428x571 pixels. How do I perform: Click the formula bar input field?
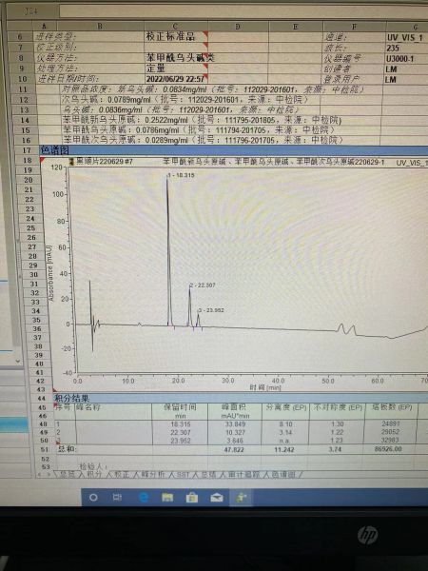pyautogui.click(x=243, y=10)
